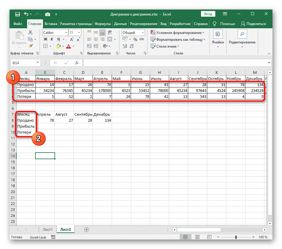Toggle italic formatting (К)
The image size is (282, 249).
click(x=52, y=39)
